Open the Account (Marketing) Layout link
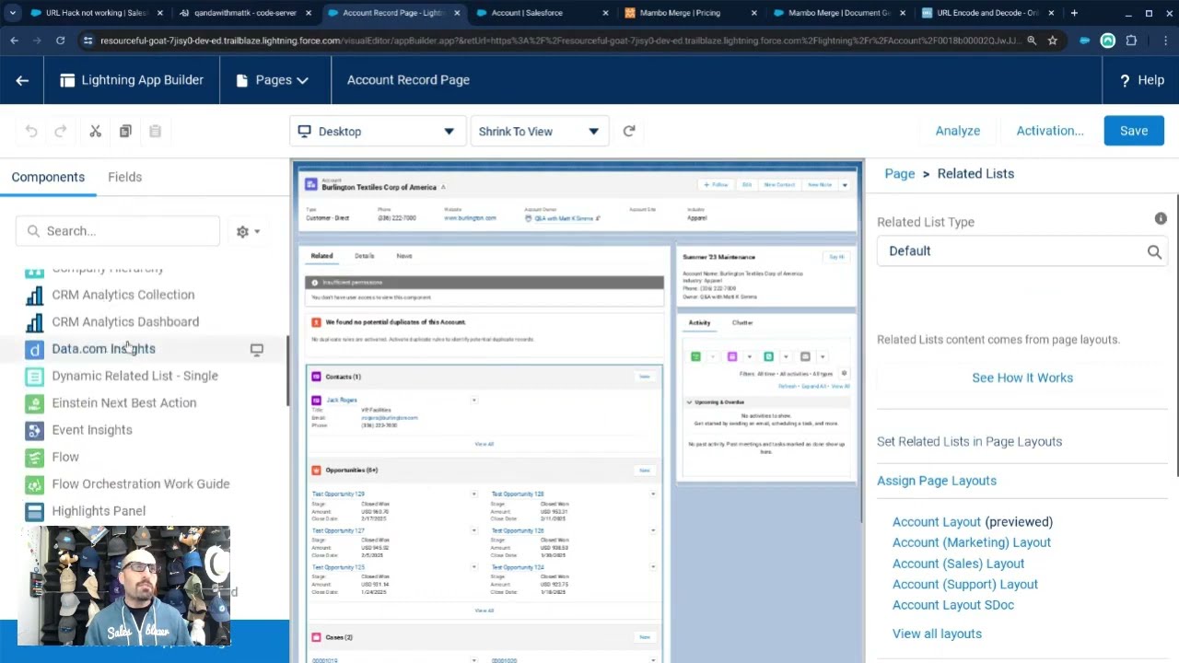Viewport: 1179px width, 663px height. point(972,542)
